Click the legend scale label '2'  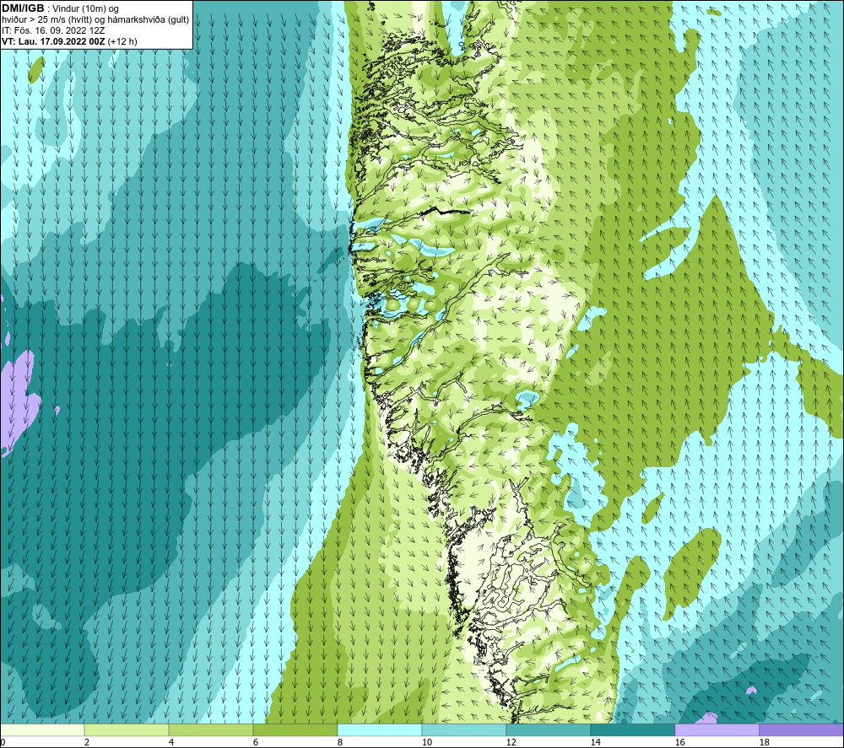pos(87,743)
